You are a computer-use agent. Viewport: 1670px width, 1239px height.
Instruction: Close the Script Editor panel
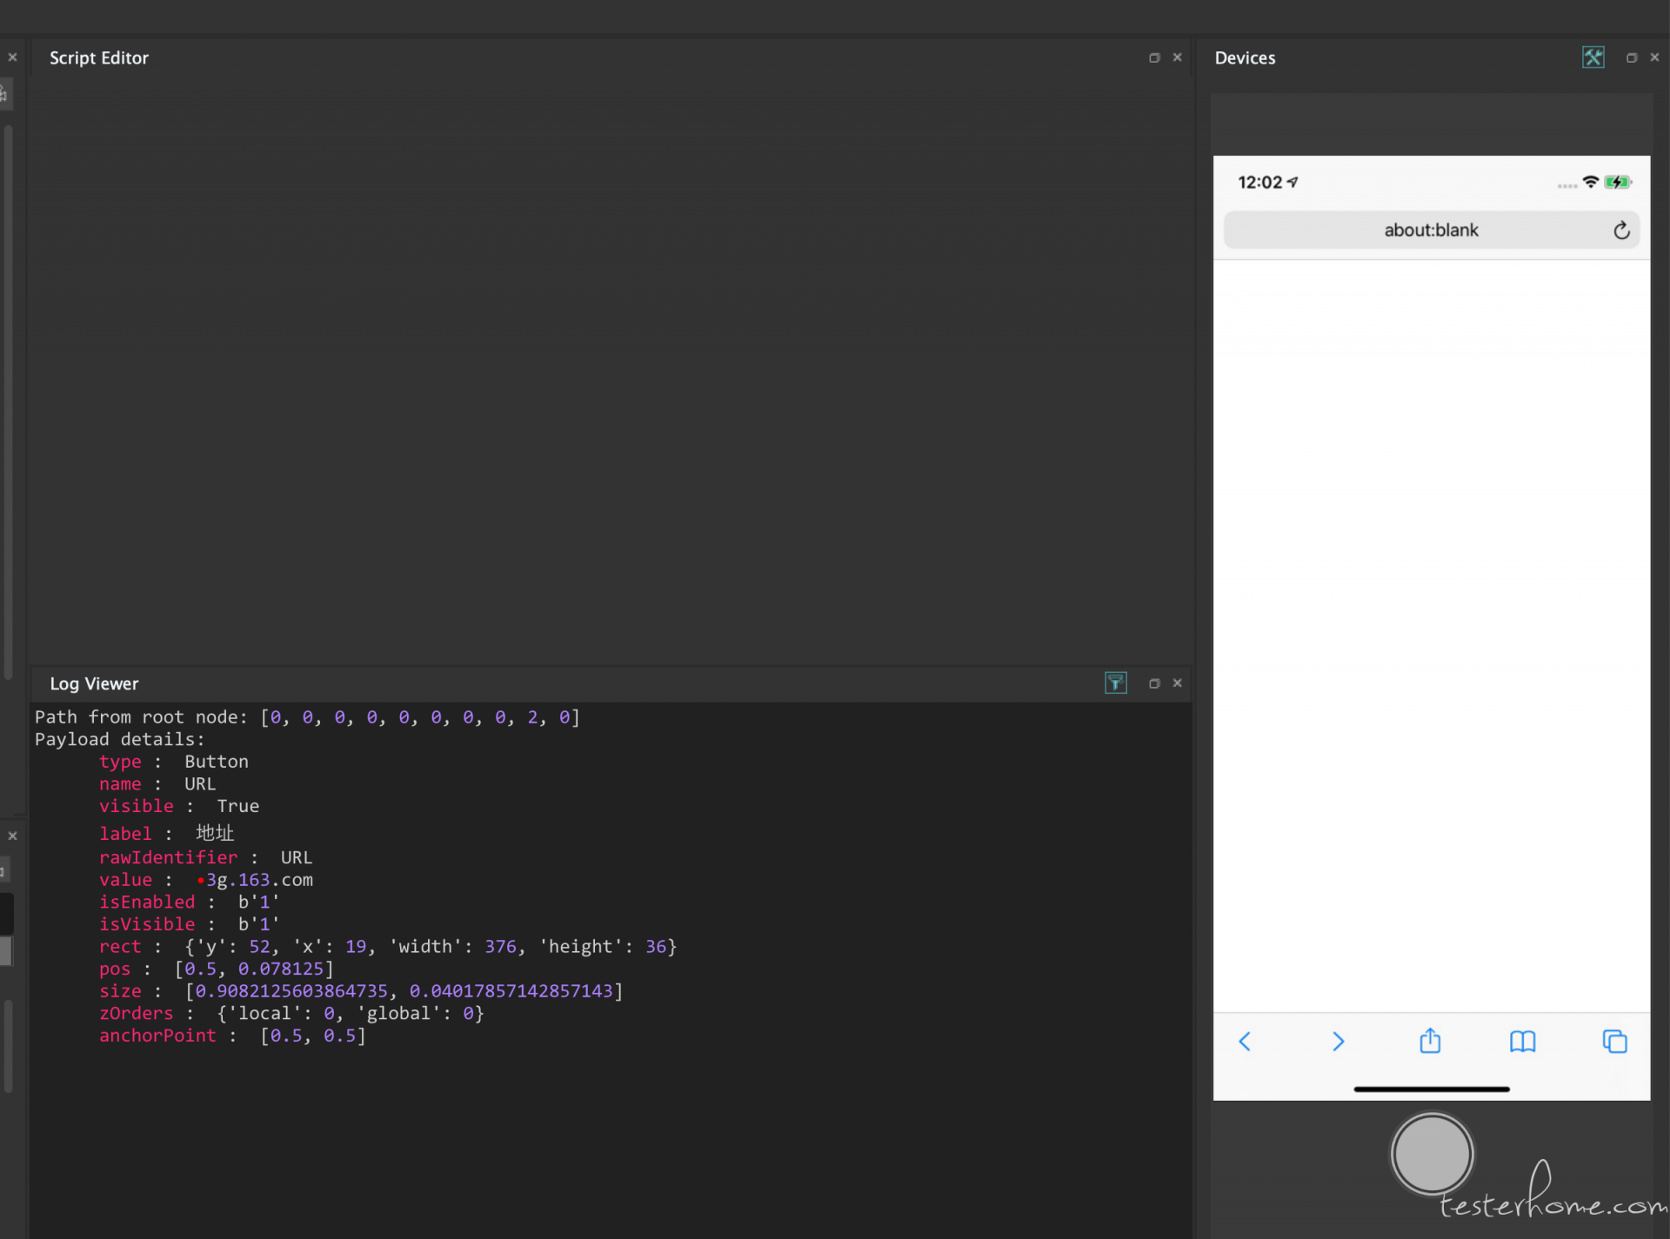point(1178,57)
